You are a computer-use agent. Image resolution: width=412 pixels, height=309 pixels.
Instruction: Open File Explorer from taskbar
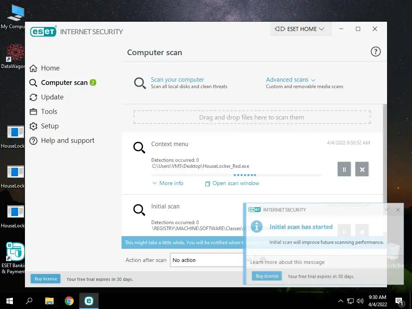(49, 301)
